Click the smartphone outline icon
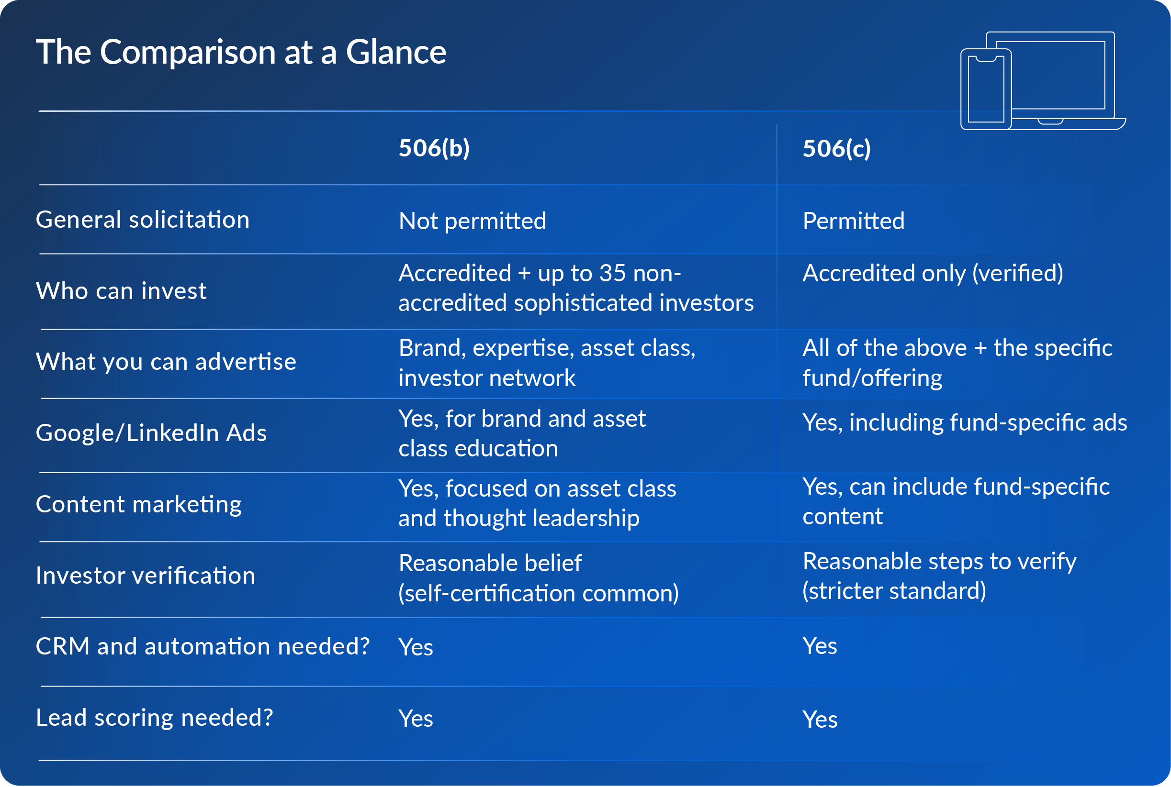The height and width of the screenshot is (787, 1171). pos(985,89)
